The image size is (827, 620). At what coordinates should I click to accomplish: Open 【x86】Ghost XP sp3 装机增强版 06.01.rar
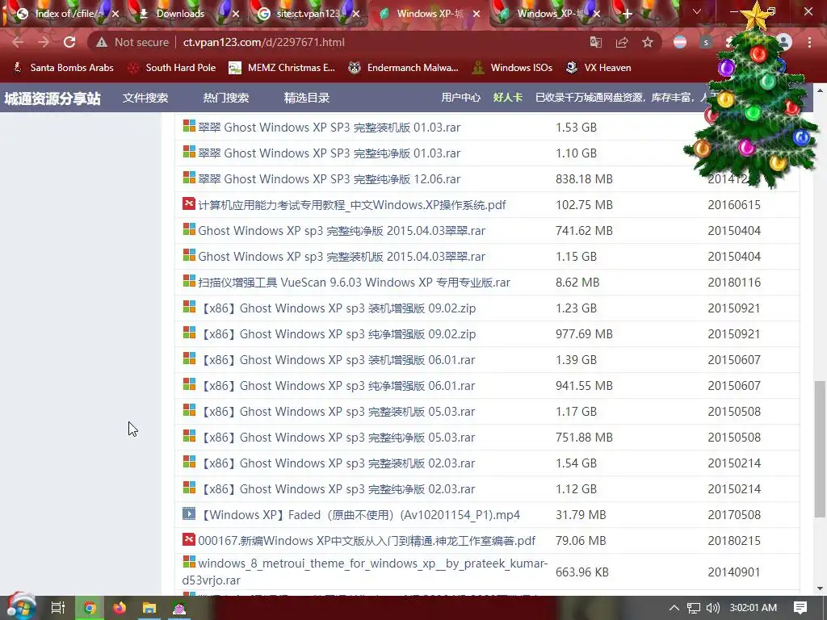point(337,359)
